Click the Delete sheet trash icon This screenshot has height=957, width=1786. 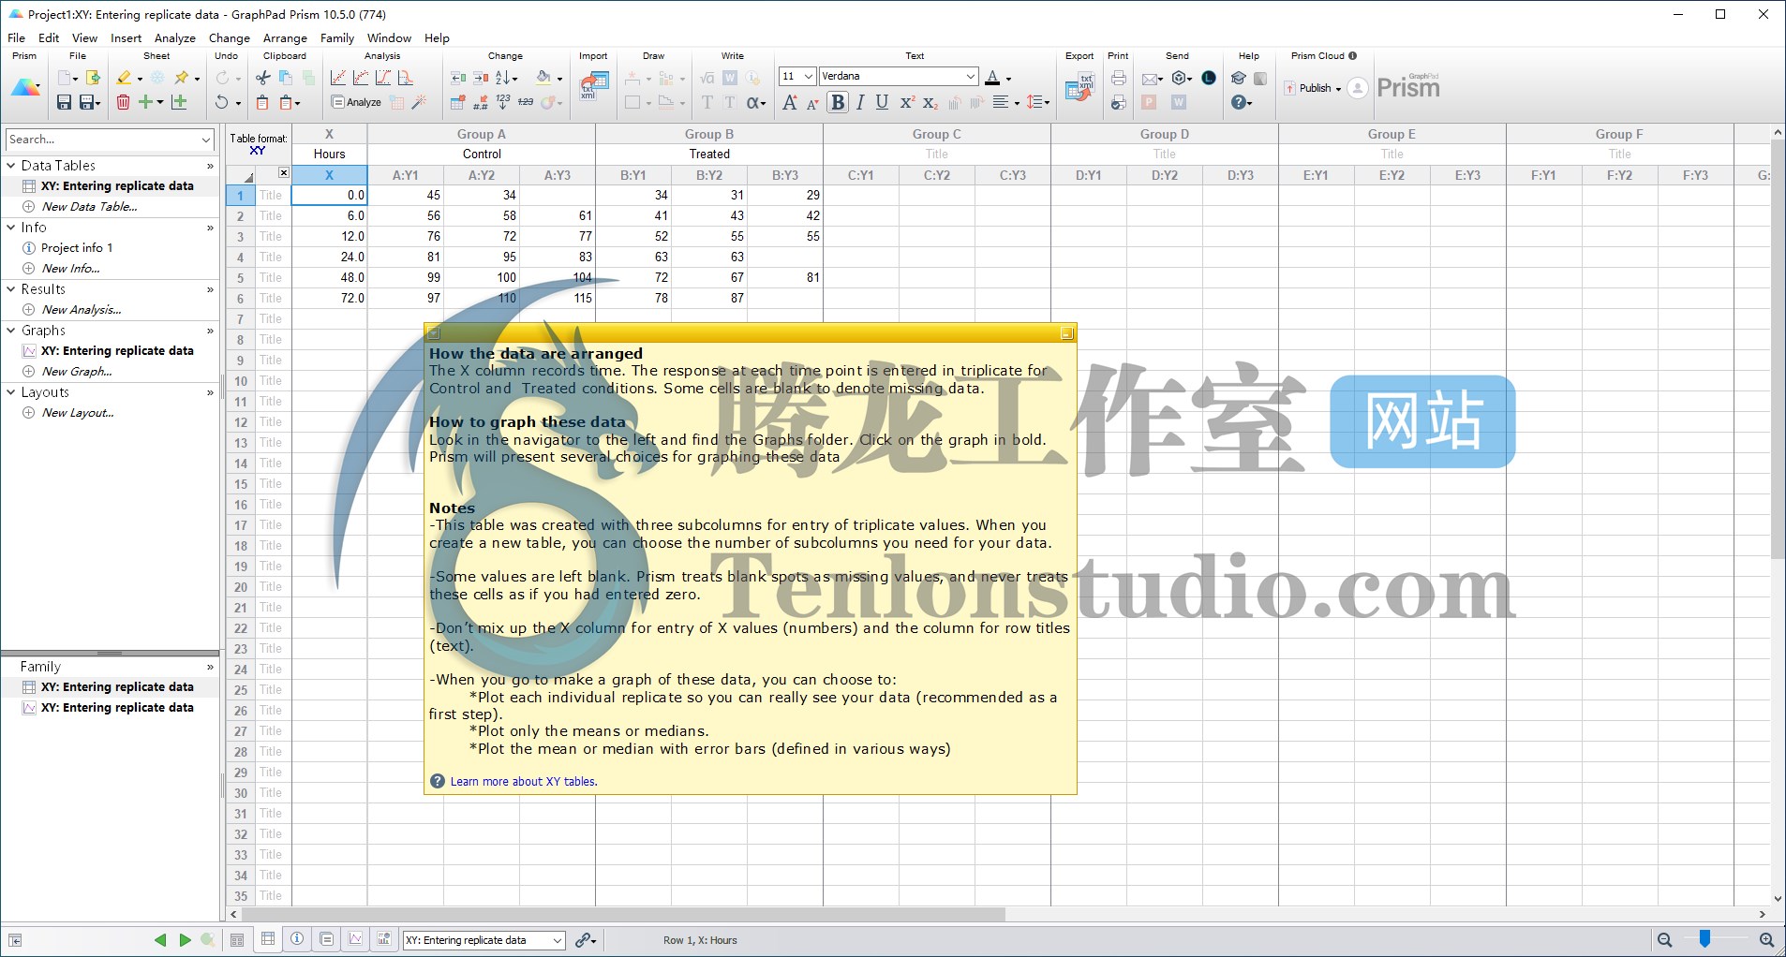123,102
